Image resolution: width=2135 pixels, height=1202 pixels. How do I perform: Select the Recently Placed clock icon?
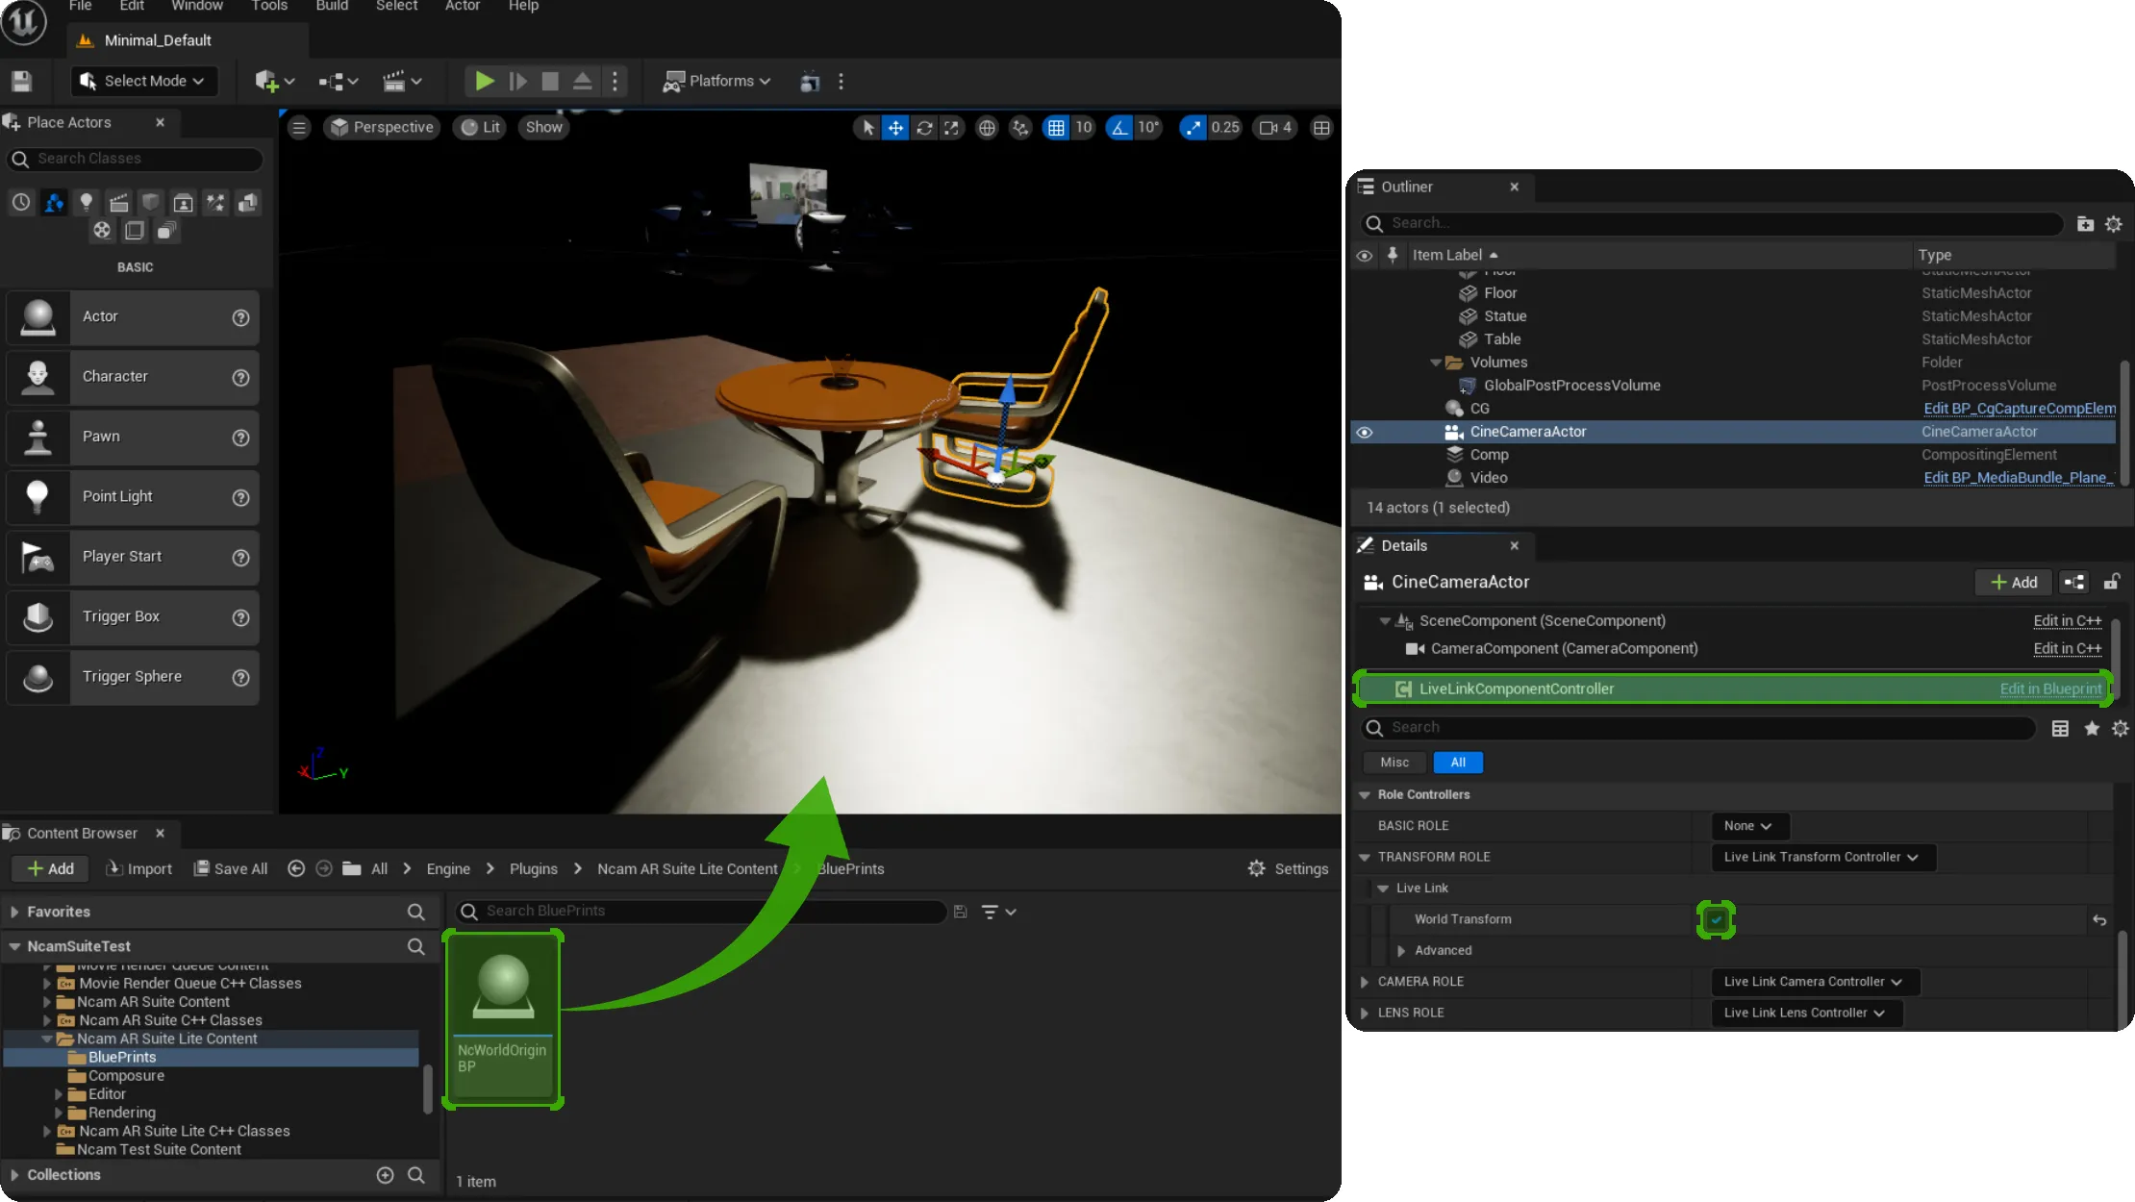tap(21, 202)
